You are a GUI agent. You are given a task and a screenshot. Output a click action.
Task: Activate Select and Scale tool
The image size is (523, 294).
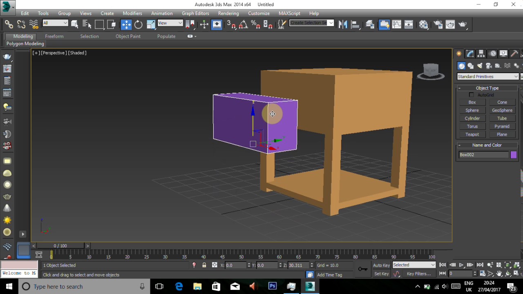pos(151,24)
